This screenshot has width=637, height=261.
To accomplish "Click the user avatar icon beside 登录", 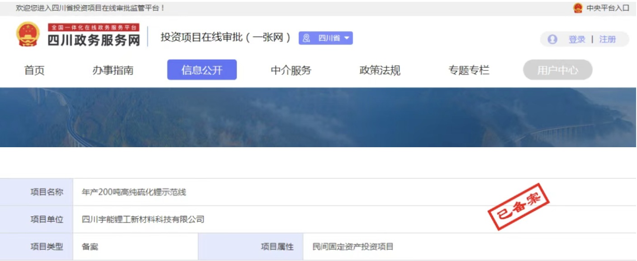I will 552,39.
